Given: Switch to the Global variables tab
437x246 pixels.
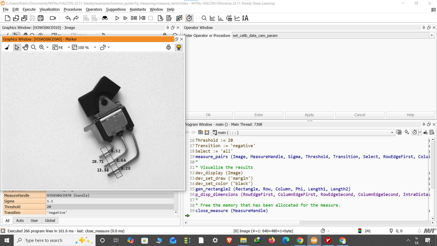Looking at the screenshot, I should (x=50, y=220).
